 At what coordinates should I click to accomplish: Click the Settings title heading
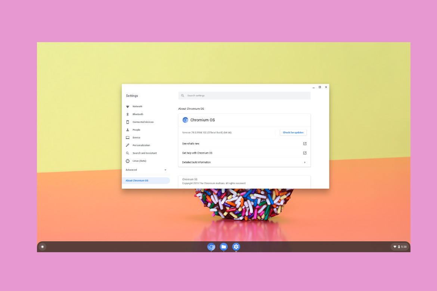(132, 96)
